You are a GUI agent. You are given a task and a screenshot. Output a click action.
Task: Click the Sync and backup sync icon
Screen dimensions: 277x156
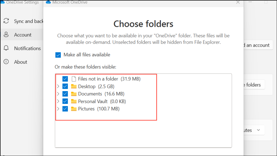tap(6, 21)
